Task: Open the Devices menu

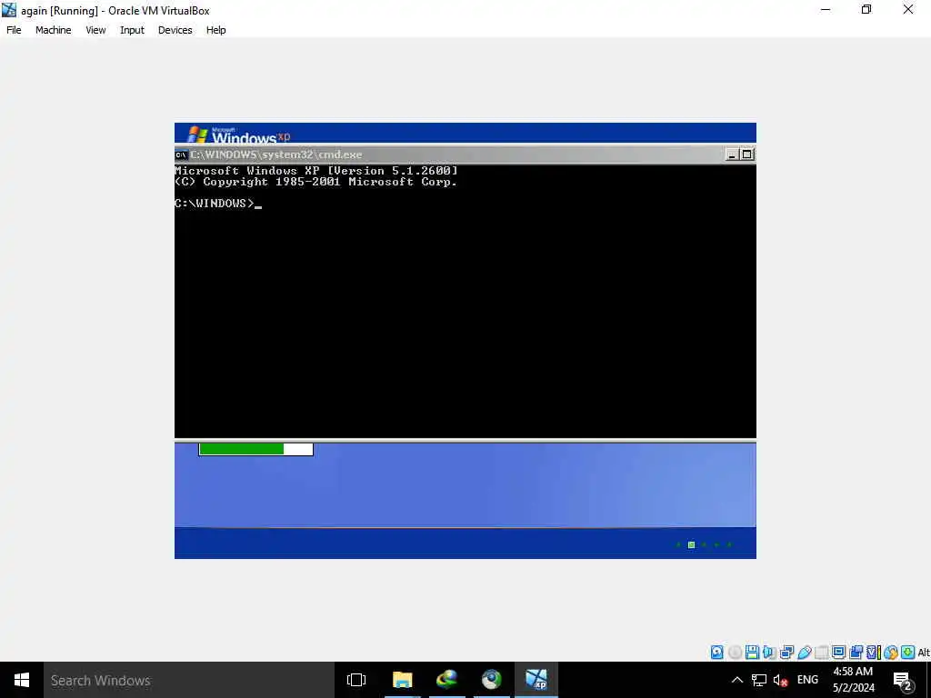Action: [x=175, y=30]
